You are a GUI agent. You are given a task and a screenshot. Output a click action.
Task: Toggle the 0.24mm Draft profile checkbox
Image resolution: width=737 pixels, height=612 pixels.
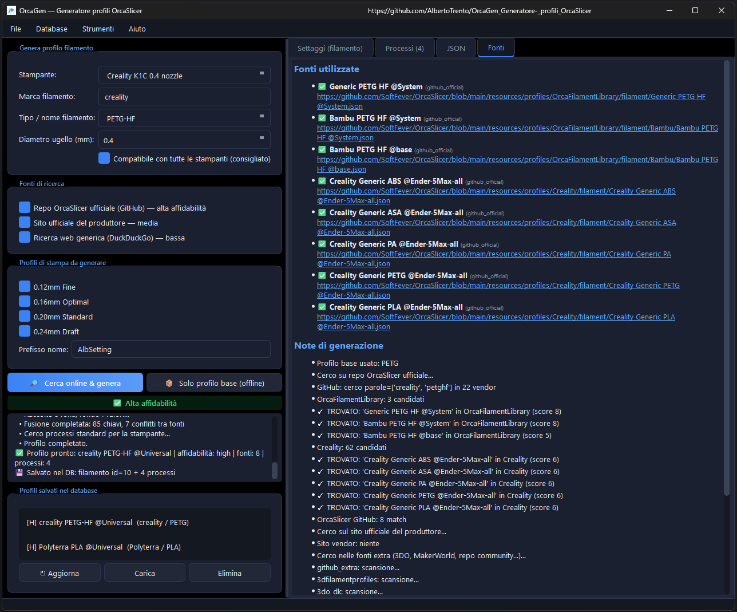[25, 331]
